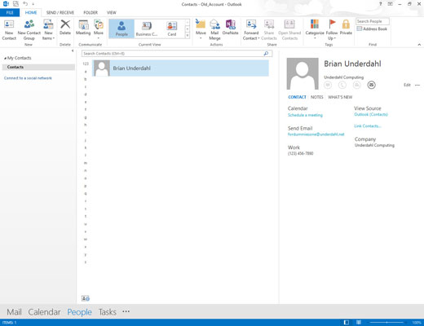
Task: Jump to the 123 index
Action: (86, 64)
